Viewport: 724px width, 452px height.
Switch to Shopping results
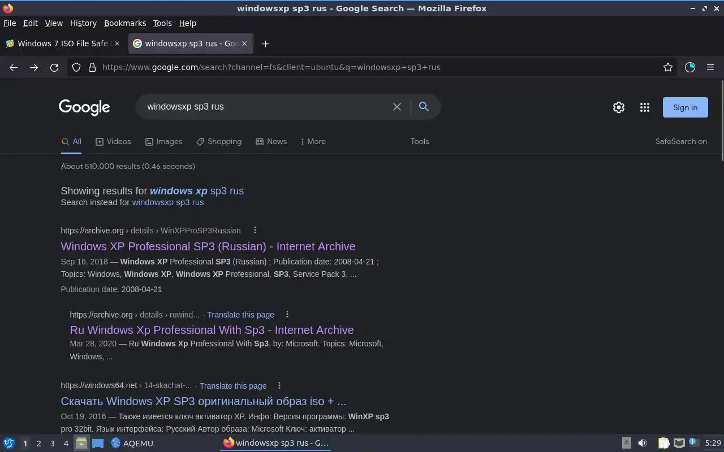[219, 142]
